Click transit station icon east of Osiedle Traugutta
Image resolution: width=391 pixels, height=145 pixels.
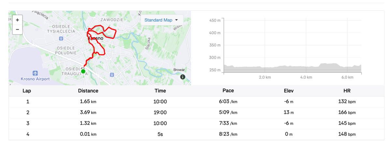[x=112, y=75]
